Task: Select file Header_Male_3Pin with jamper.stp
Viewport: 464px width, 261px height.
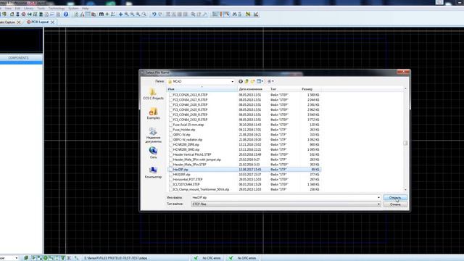Action: [196, 159]
